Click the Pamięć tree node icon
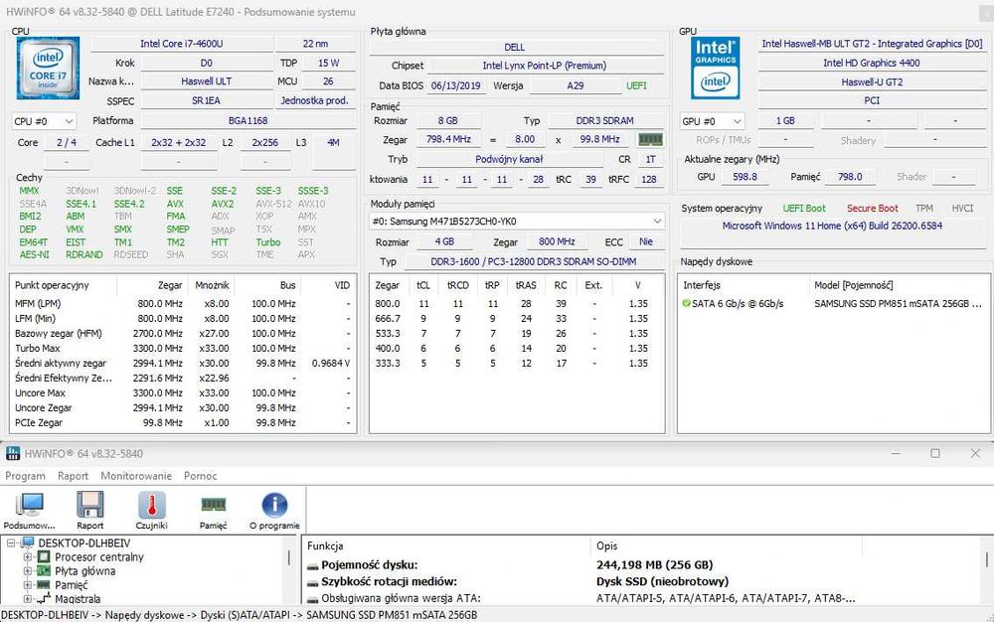Image resolution: width=994 pixels, height=622 pixels. (x=44, y=584)
